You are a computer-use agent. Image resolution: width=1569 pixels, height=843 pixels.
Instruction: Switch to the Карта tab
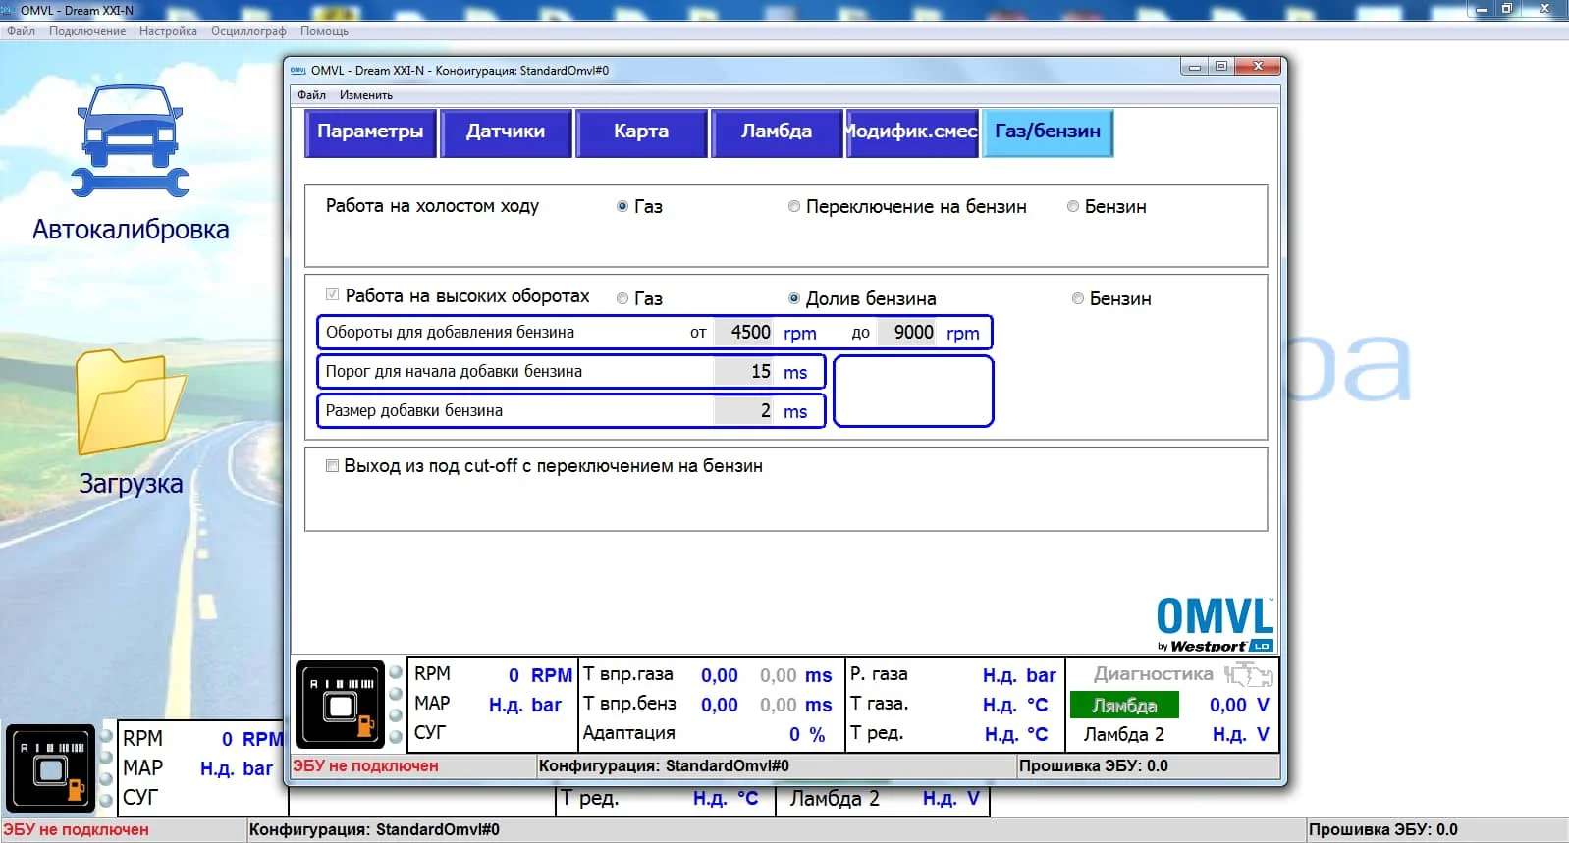pos(641,132)
